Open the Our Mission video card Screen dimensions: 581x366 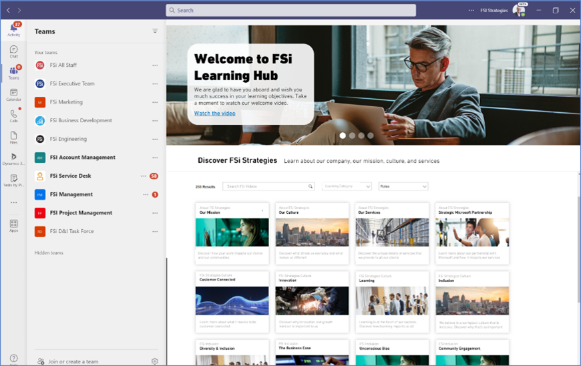coord(232,233)
